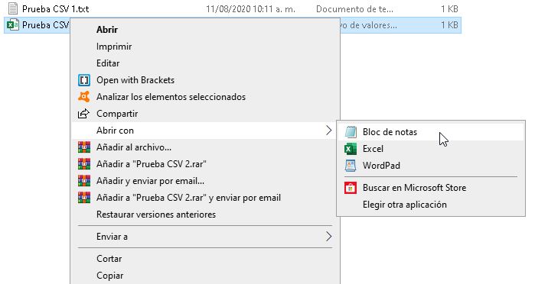Choose Copiar from the context menu
Viewport: 535px width, 284px height.
point(110,276)
